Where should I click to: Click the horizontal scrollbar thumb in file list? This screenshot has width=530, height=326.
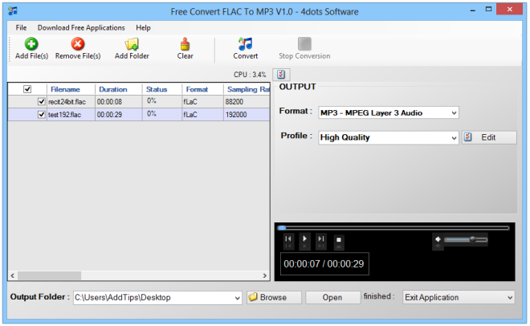click(49, 275)
